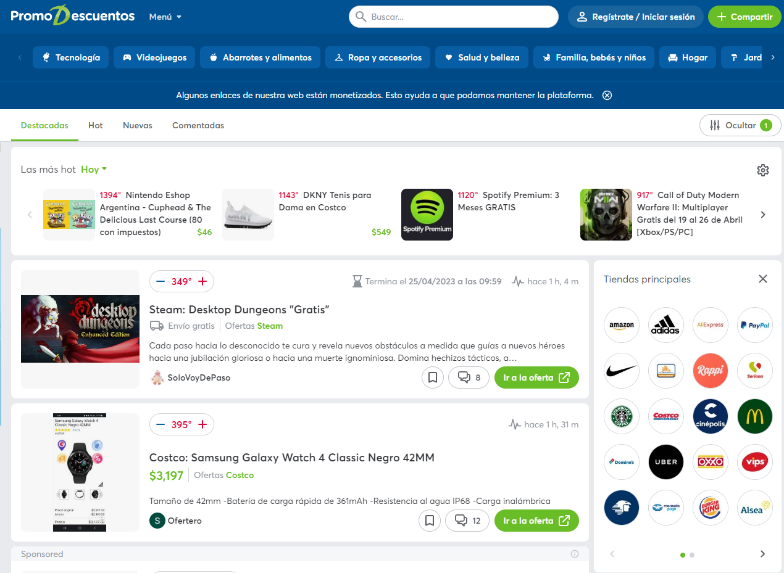The image size is (784, 573).
Task: Switch to the Nuevas tab
Action: tap(137, 125)
